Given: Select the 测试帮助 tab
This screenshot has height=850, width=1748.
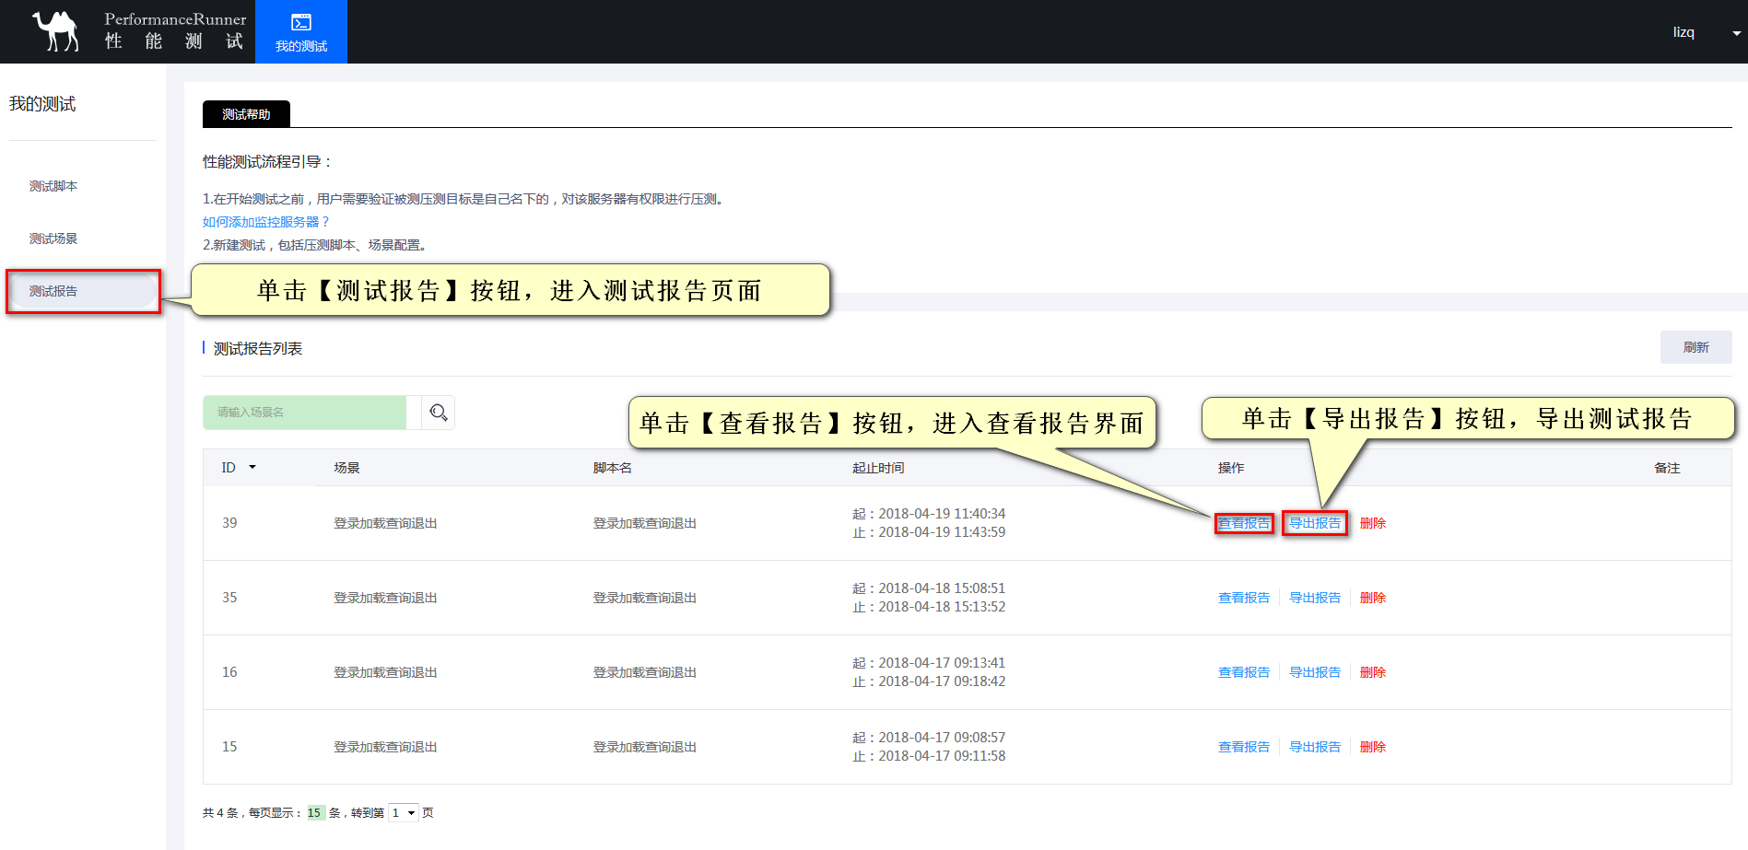Looking at the screenshot, I should click(246, 114).
